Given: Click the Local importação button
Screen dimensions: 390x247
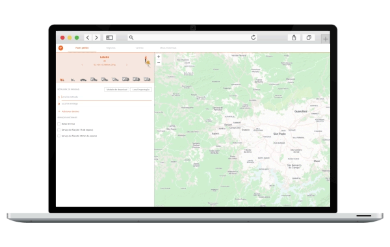Looking at the screenshot, I should [141, 89].
